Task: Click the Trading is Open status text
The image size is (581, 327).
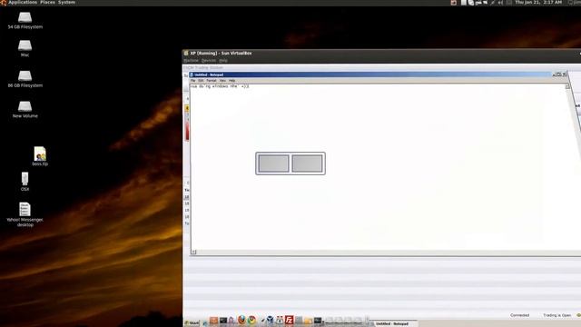Action: [556, 315]
